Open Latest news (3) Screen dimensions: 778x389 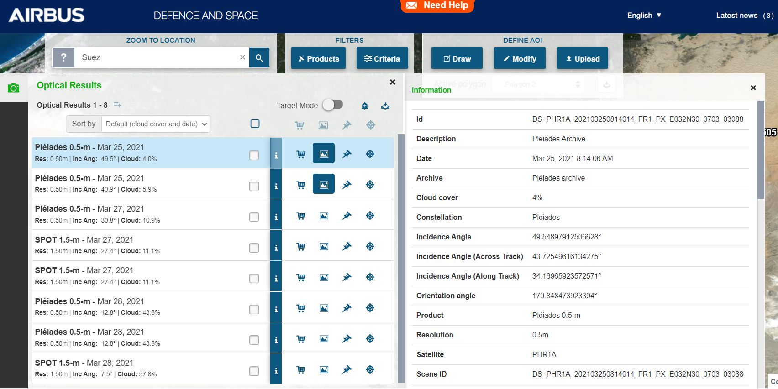click(745, 16)
